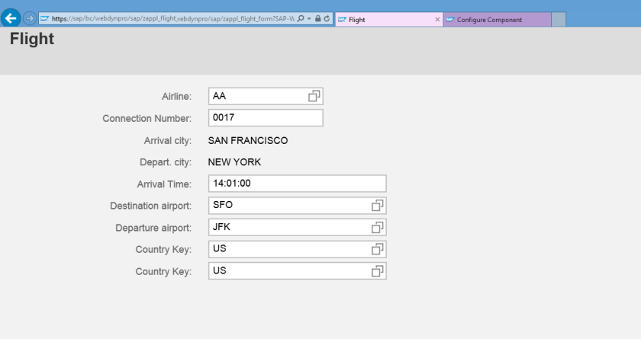Click the Arrival Time label
The width and height of the screenshot is (641, 339).
click(164, 184)
